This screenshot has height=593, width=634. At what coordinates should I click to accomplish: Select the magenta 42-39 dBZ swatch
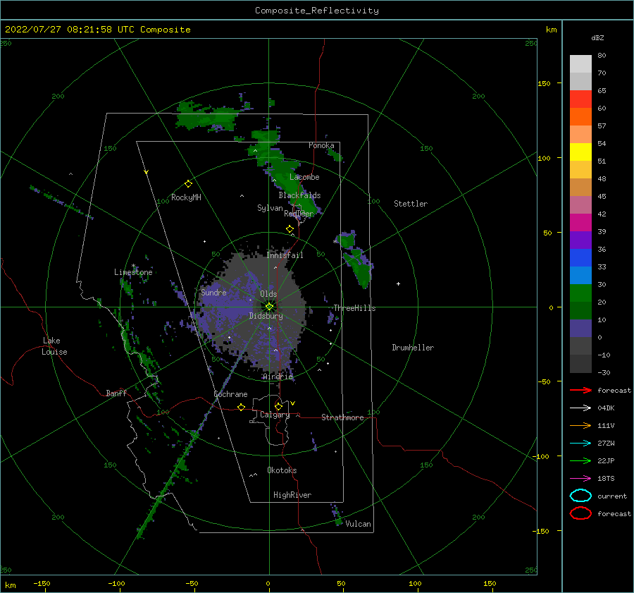pos(580,223)
